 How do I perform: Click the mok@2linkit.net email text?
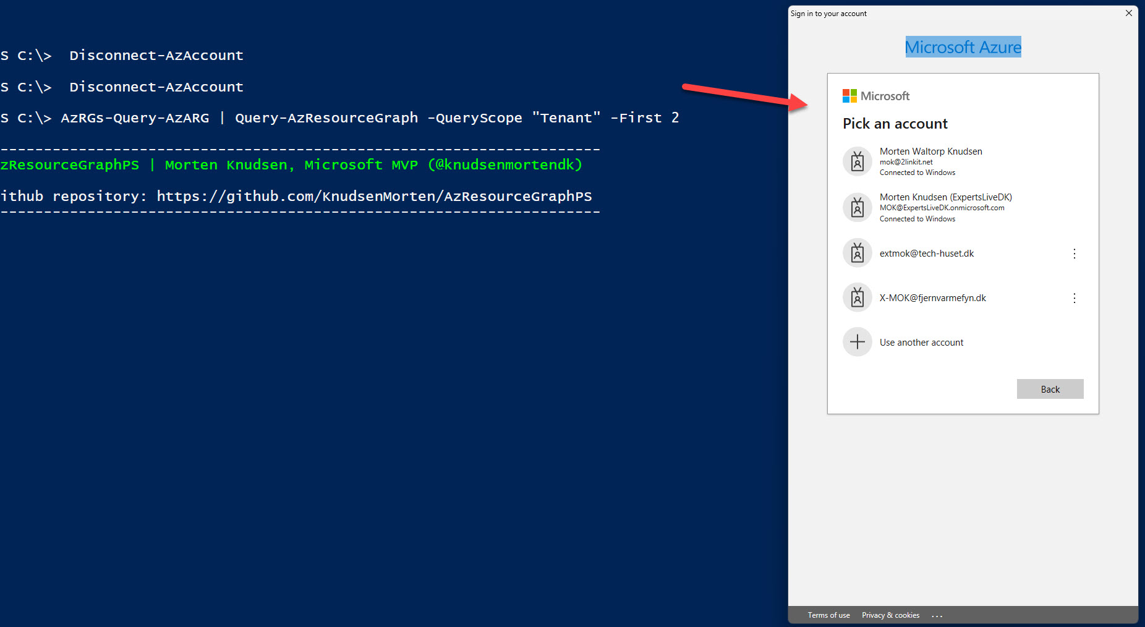(x=906, y=162)
